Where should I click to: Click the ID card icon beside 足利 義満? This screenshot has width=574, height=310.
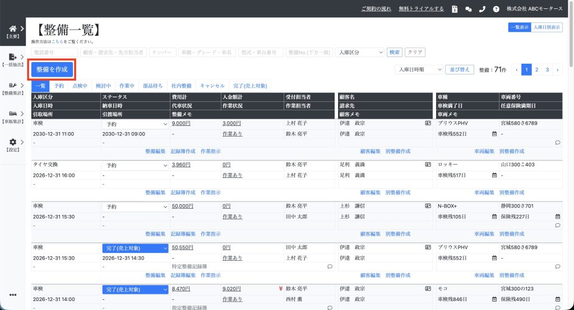(428, 165)
